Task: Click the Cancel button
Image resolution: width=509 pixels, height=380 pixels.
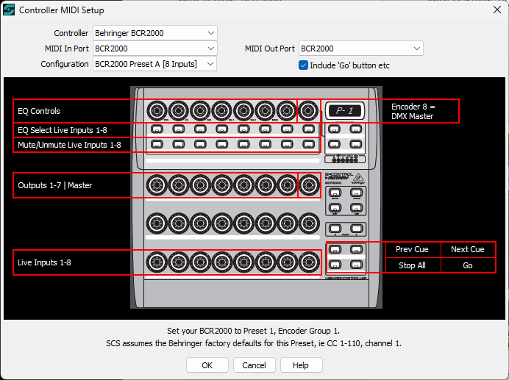Action: (x=254, y=365)
